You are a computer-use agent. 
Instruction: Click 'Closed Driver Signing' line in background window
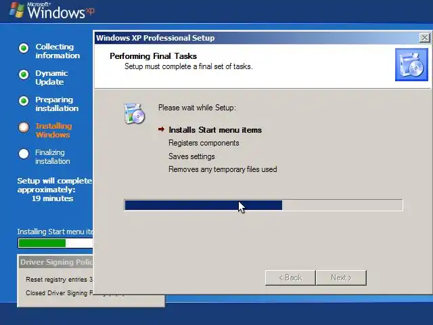tap(60, 292)
